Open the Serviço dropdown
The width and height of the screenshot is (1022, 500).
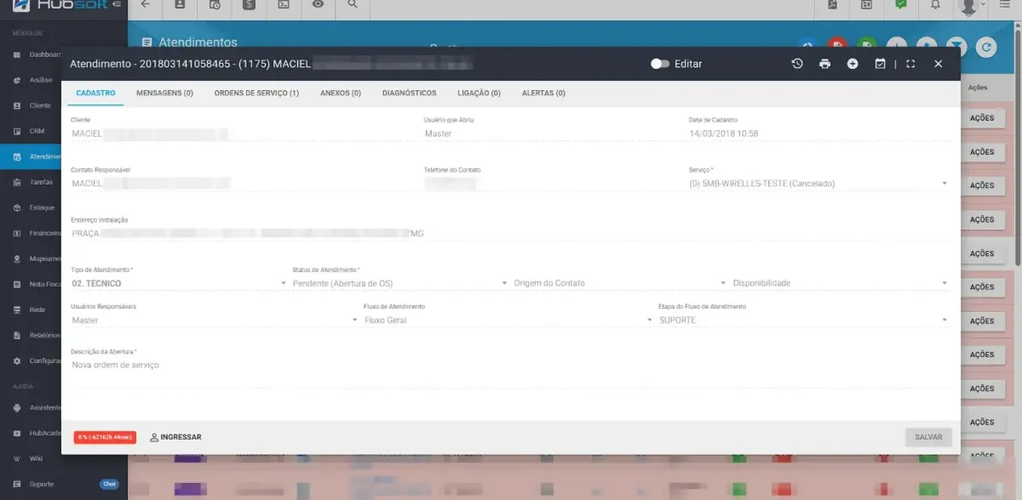818,183
